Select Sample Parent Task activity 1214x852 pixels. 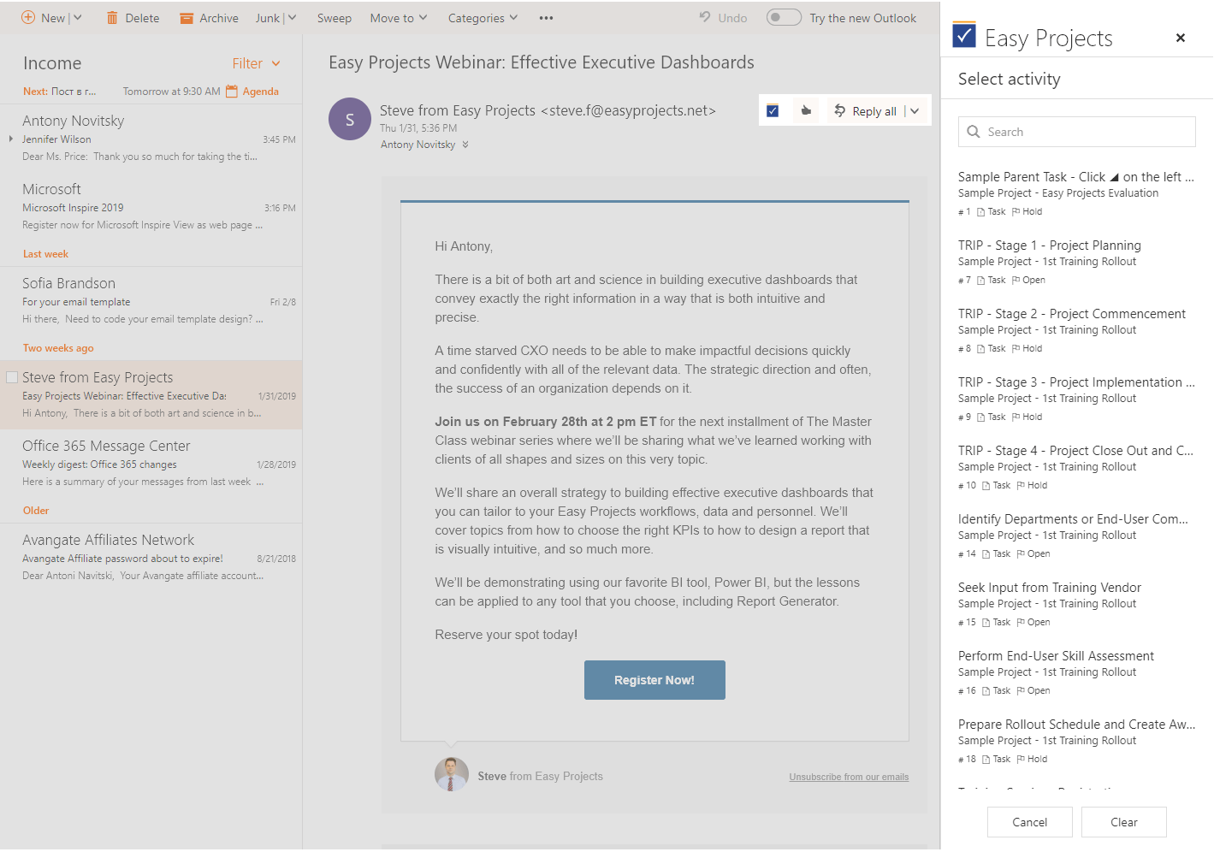(1076, 193)
